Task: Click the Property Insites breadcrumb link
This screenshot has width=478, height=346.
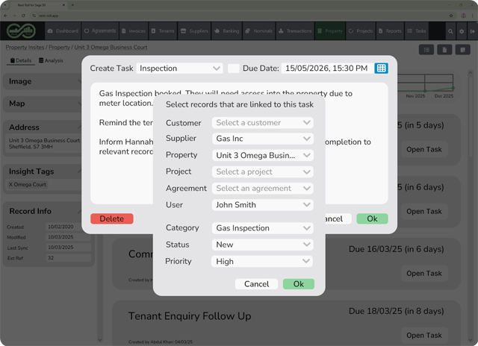Action: (25, 48)
